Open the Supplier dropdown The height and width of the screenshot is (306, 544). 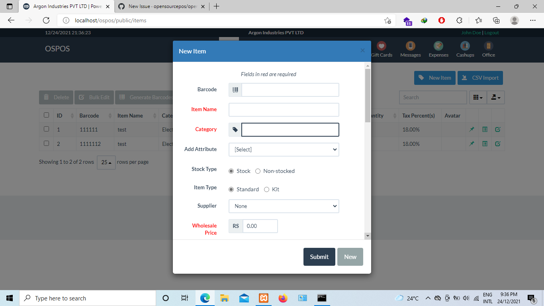coord(284,206)
